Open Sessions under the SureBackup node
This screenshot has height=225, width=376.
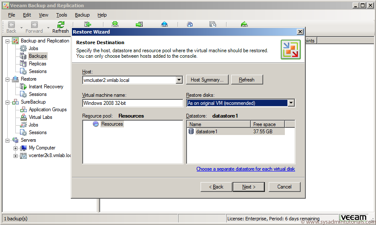(x=37, y=133)
